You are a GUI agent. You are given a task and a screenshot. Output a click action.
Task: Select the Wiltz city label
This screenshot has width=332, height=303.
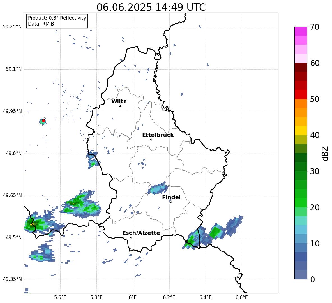119,101
